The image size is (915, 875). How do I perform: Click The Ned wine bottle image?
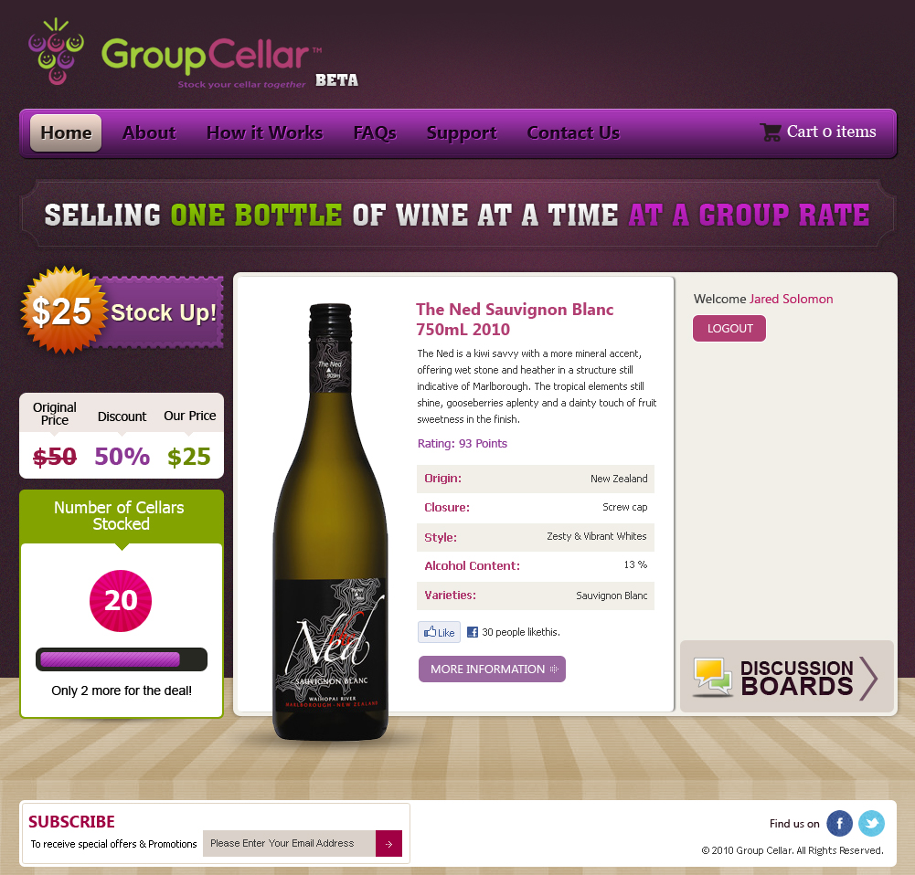[x=330, y=522]
